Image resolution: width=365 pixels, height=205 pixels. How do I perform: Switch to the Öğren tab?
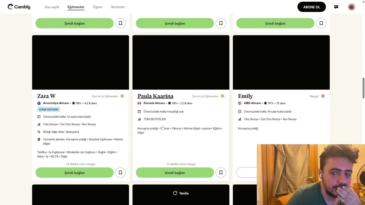click(98, 7)
